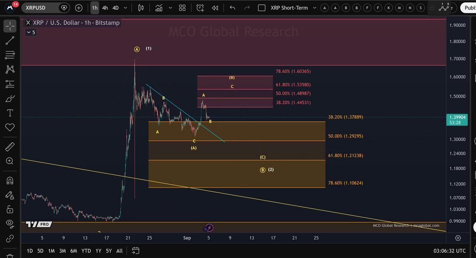Open the heart icons tool

pyautogui.click(x=10, y=127)
